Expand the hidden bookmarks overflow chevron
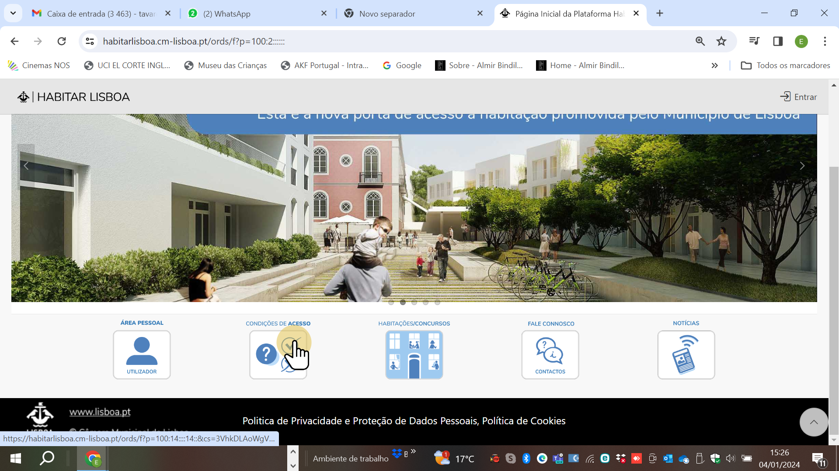This screenshot has width=839, height=471. pos(714,65)
